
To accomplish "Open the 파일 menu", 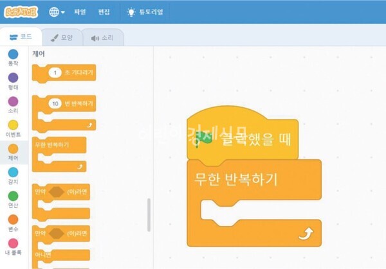I will point(80,12).
